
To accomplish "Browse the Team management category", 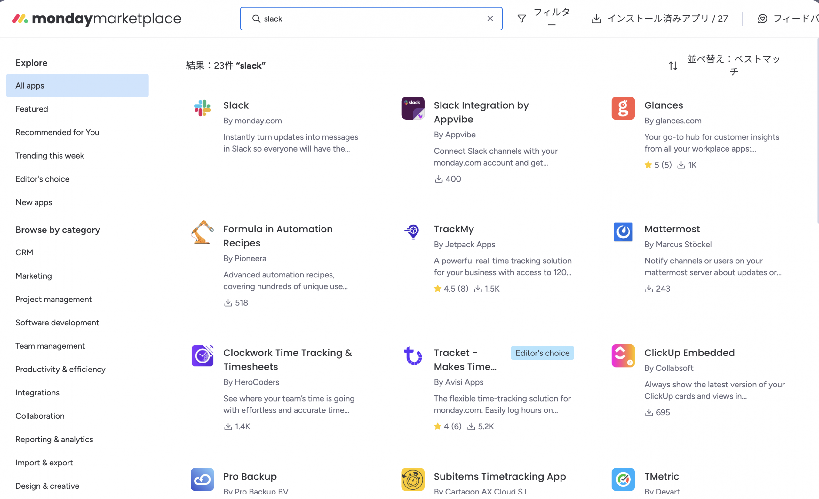I will point(50,346).
